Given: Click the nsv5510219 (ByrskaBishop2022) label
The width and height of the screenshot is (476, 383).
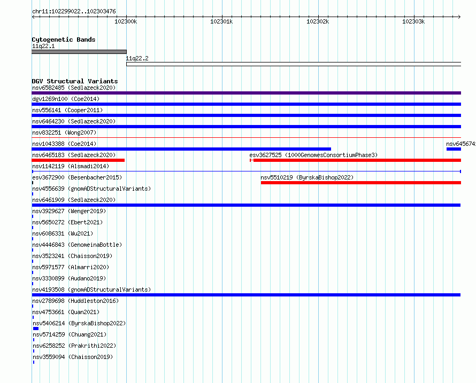Looking at the screenshot, I should pyautogui.click(x=307, y=177).
